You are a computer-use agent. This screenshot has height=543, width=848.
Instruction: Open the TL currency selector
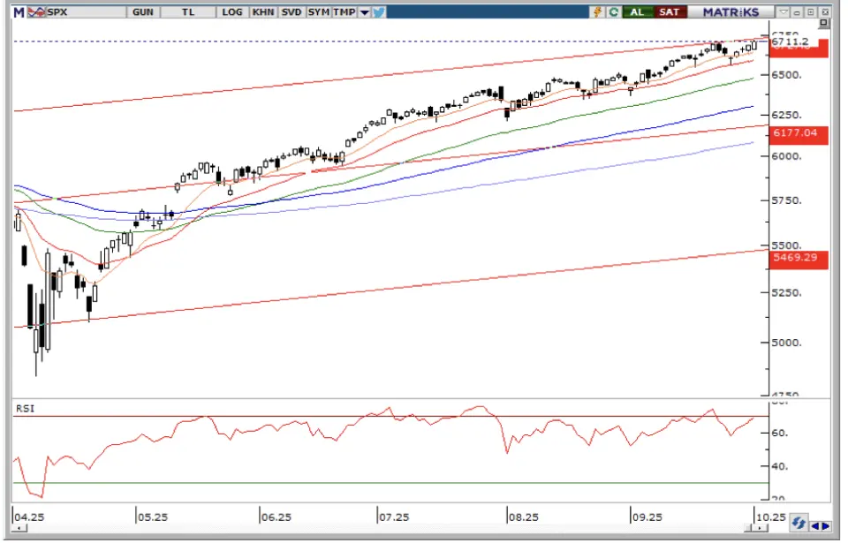click(188, 12)
